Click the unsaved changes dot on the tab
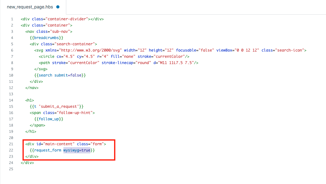This screenshot has height=184, width=326. tap(58, 7)
